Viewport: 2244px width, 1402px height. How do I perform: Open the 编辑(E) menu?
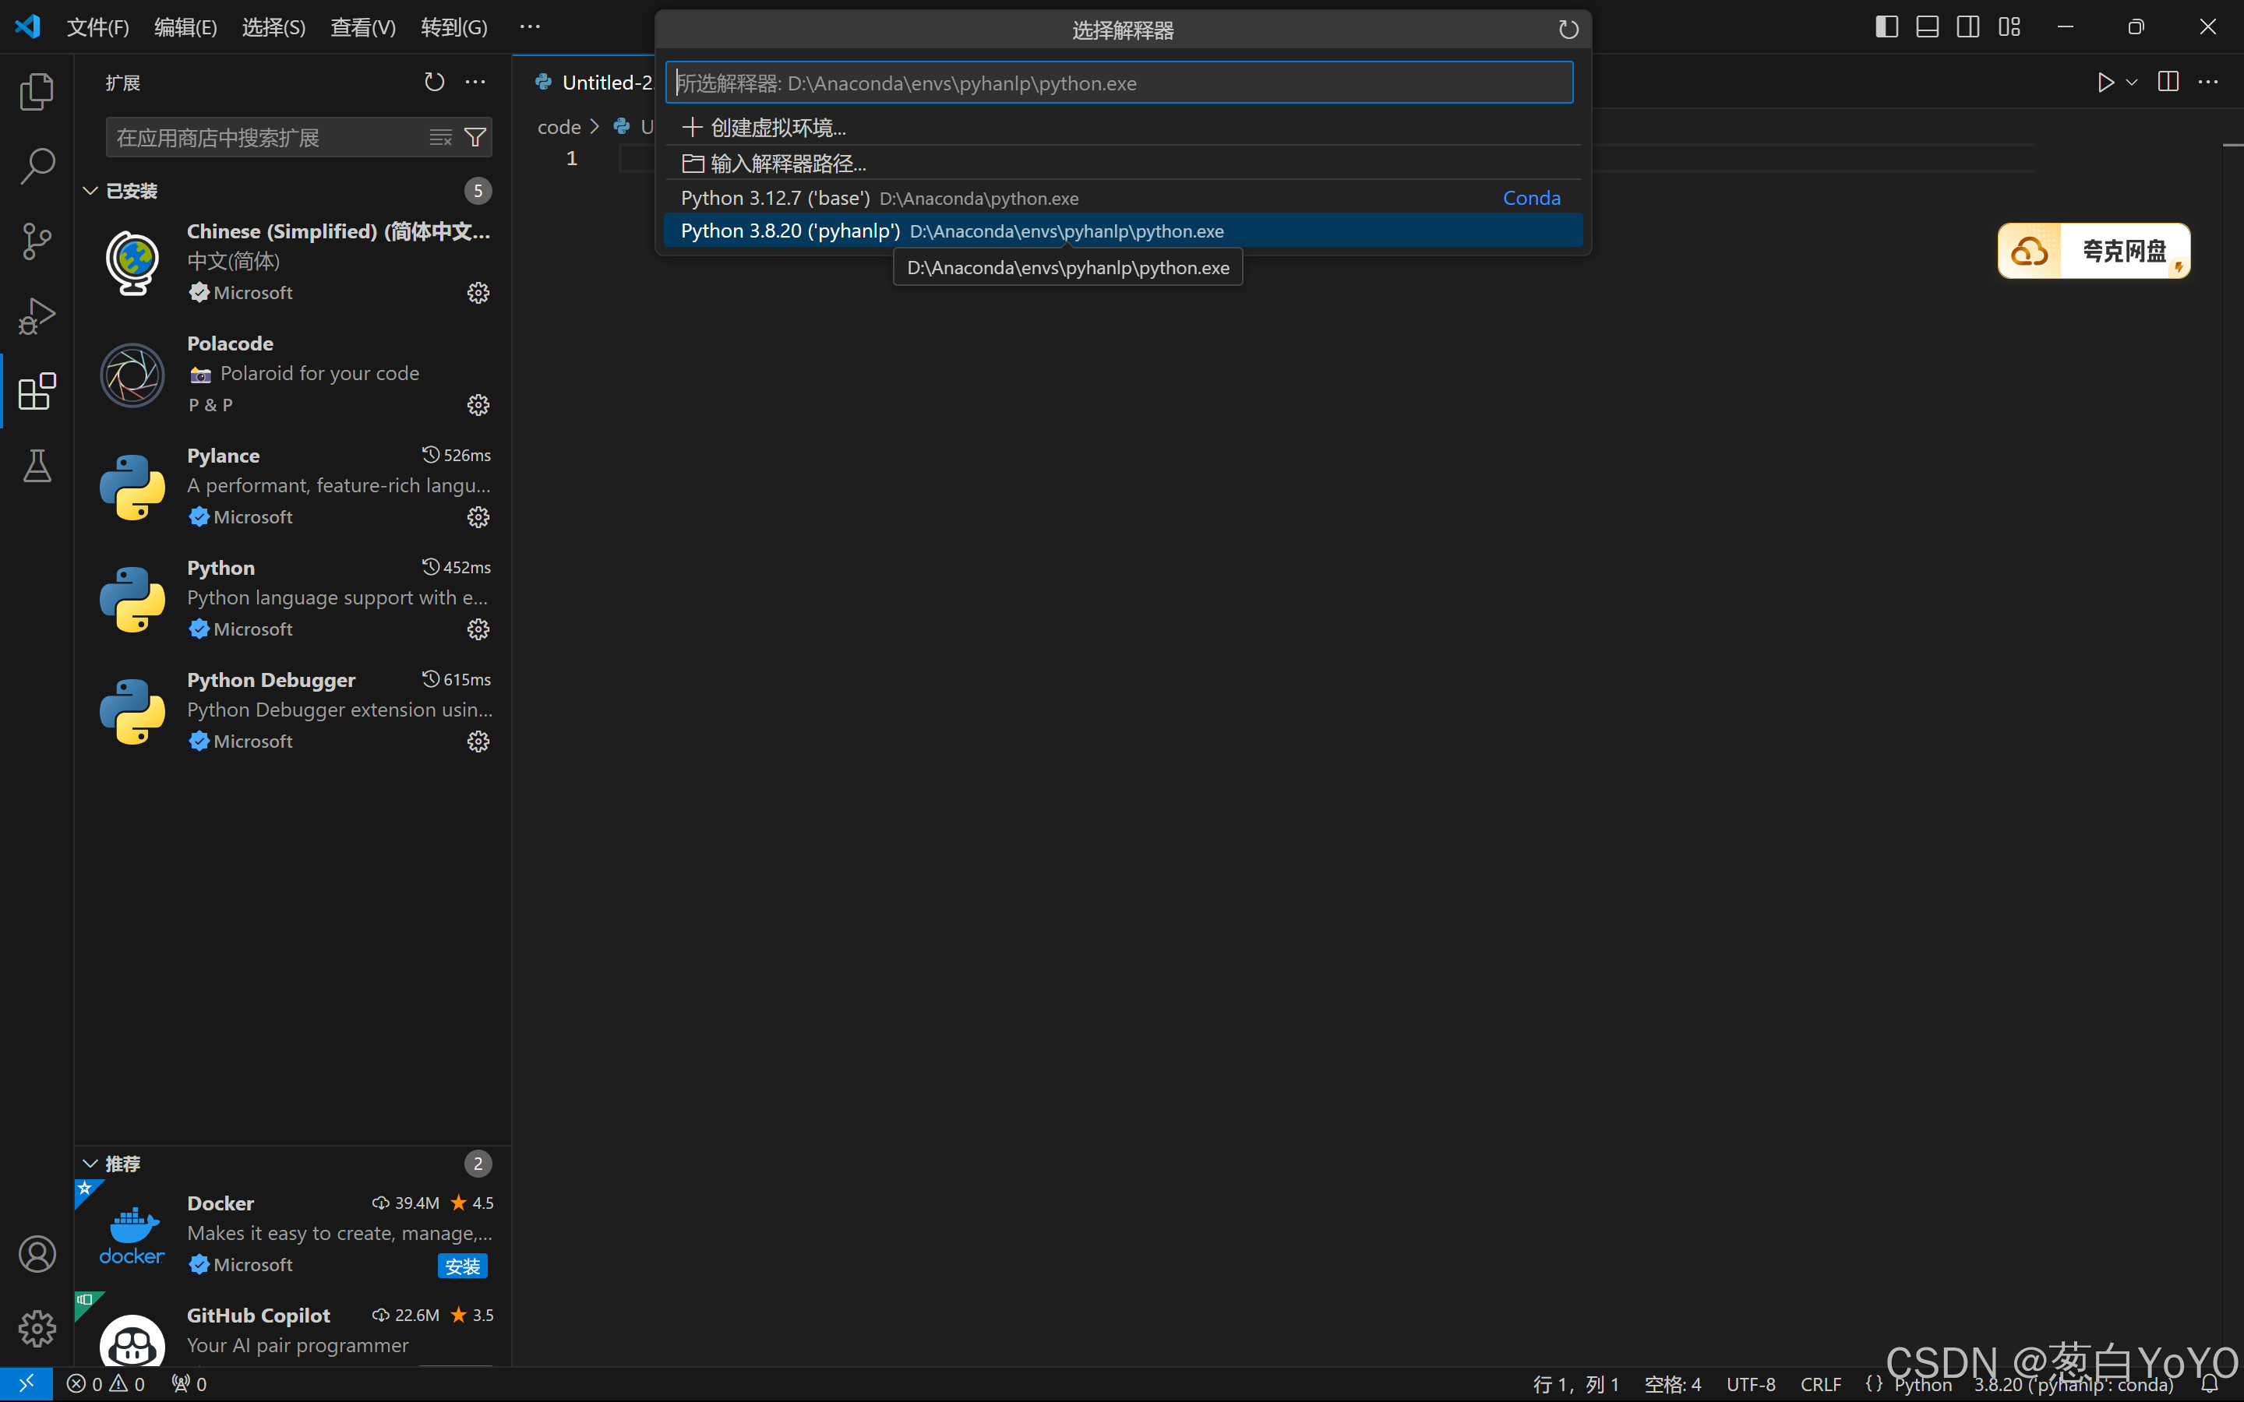pos(185,27)
